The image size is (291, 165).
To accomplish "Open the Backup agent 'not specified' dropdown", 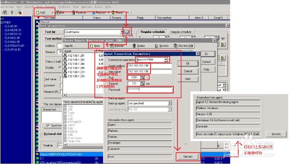I will [170, 103].
